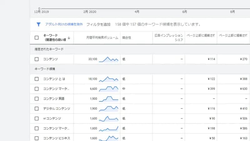Select the keyword text デジタル コンテンツ
This screenshot has height=141, width=250.
click(57, 109)
